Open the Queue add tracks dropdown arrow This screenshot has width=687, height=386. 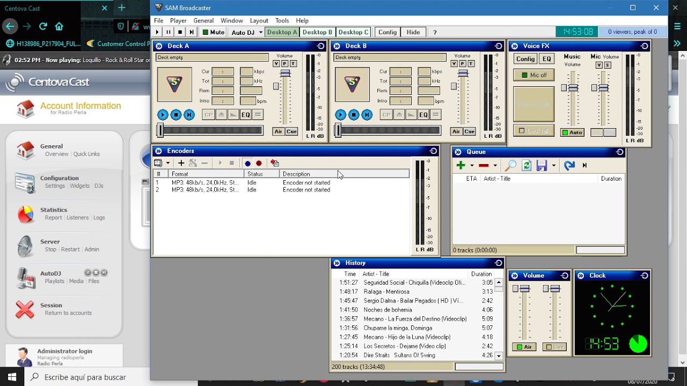coord(472,166)
